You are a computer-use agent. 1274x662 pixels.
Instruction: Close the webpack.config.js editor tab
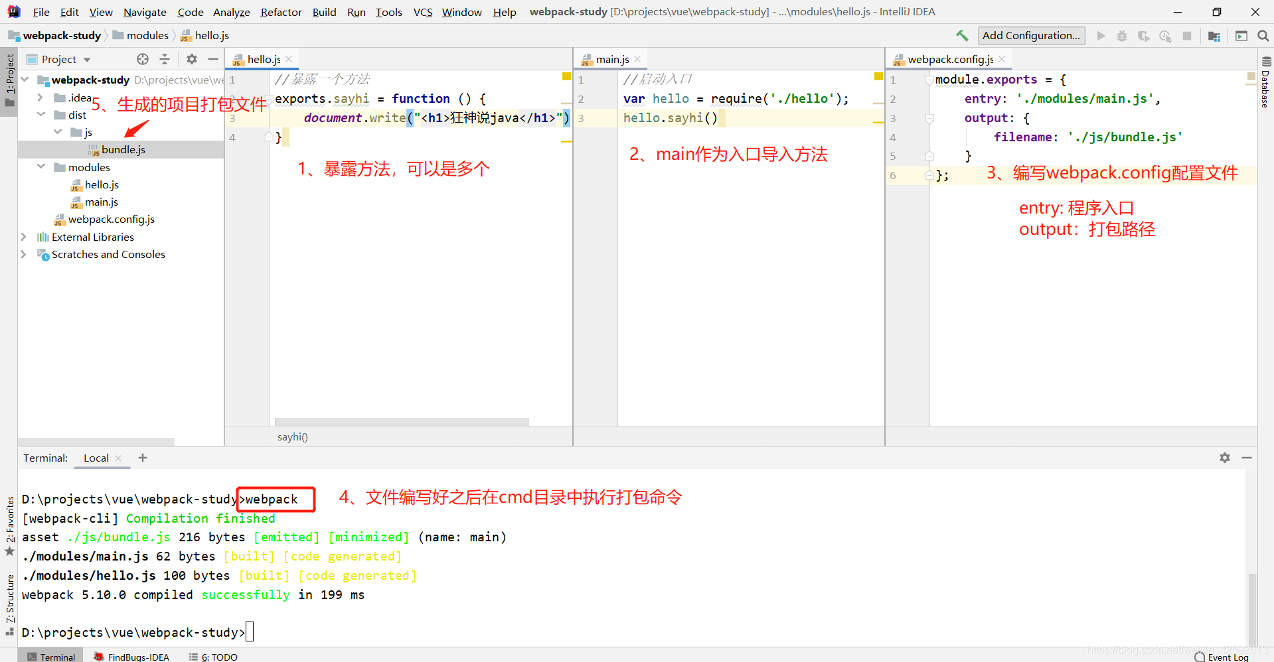[x=1002, y=59]
